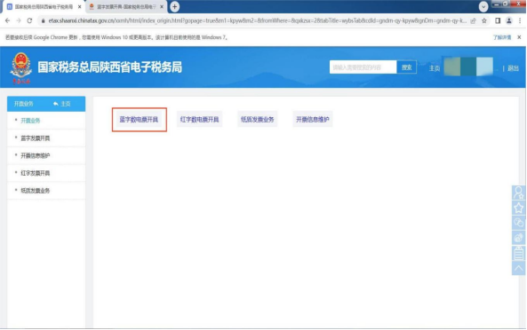
Task: Click the 退出 logout link
Action: pos(513,68)
